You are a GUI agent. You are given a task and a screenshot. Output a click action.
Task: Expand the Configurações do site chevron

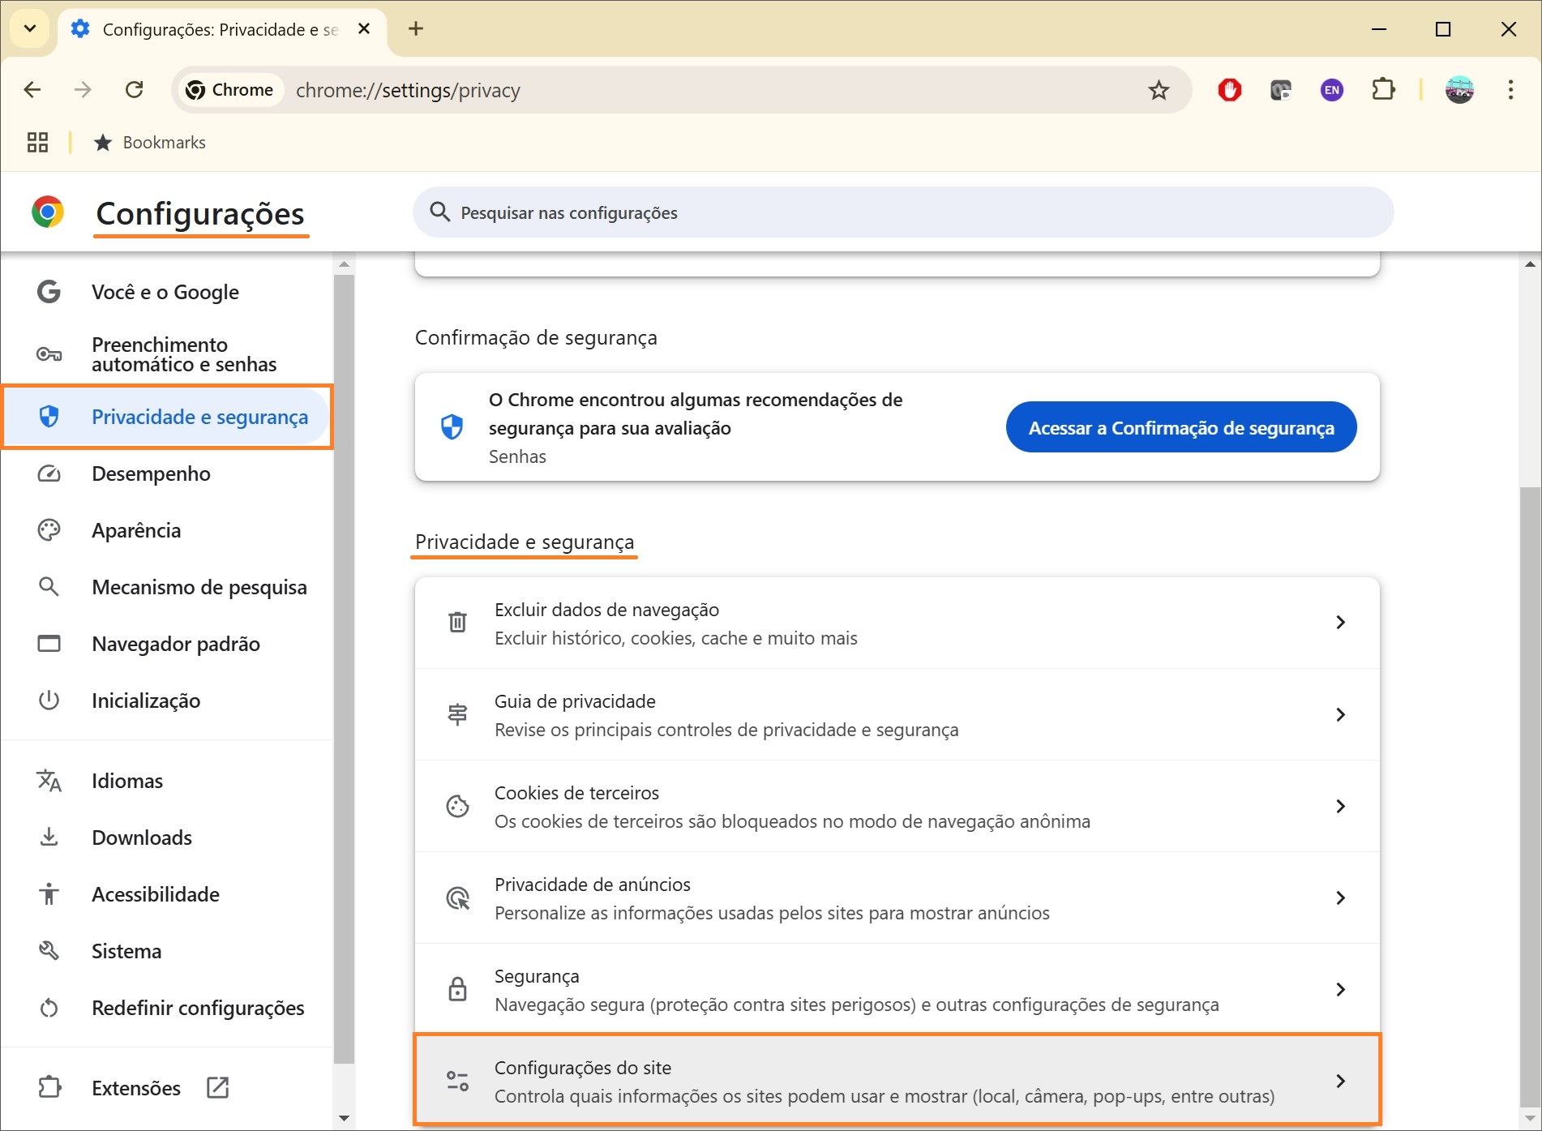[x=1340, y=1081]
